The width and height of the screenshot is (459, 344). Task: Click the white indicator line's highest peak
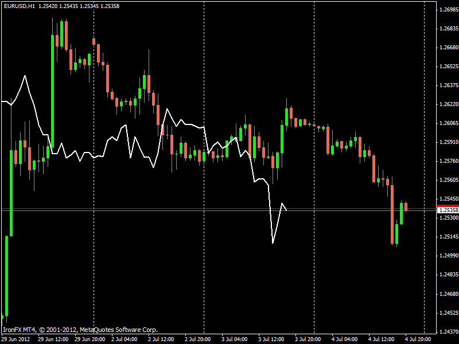(25, 76)
